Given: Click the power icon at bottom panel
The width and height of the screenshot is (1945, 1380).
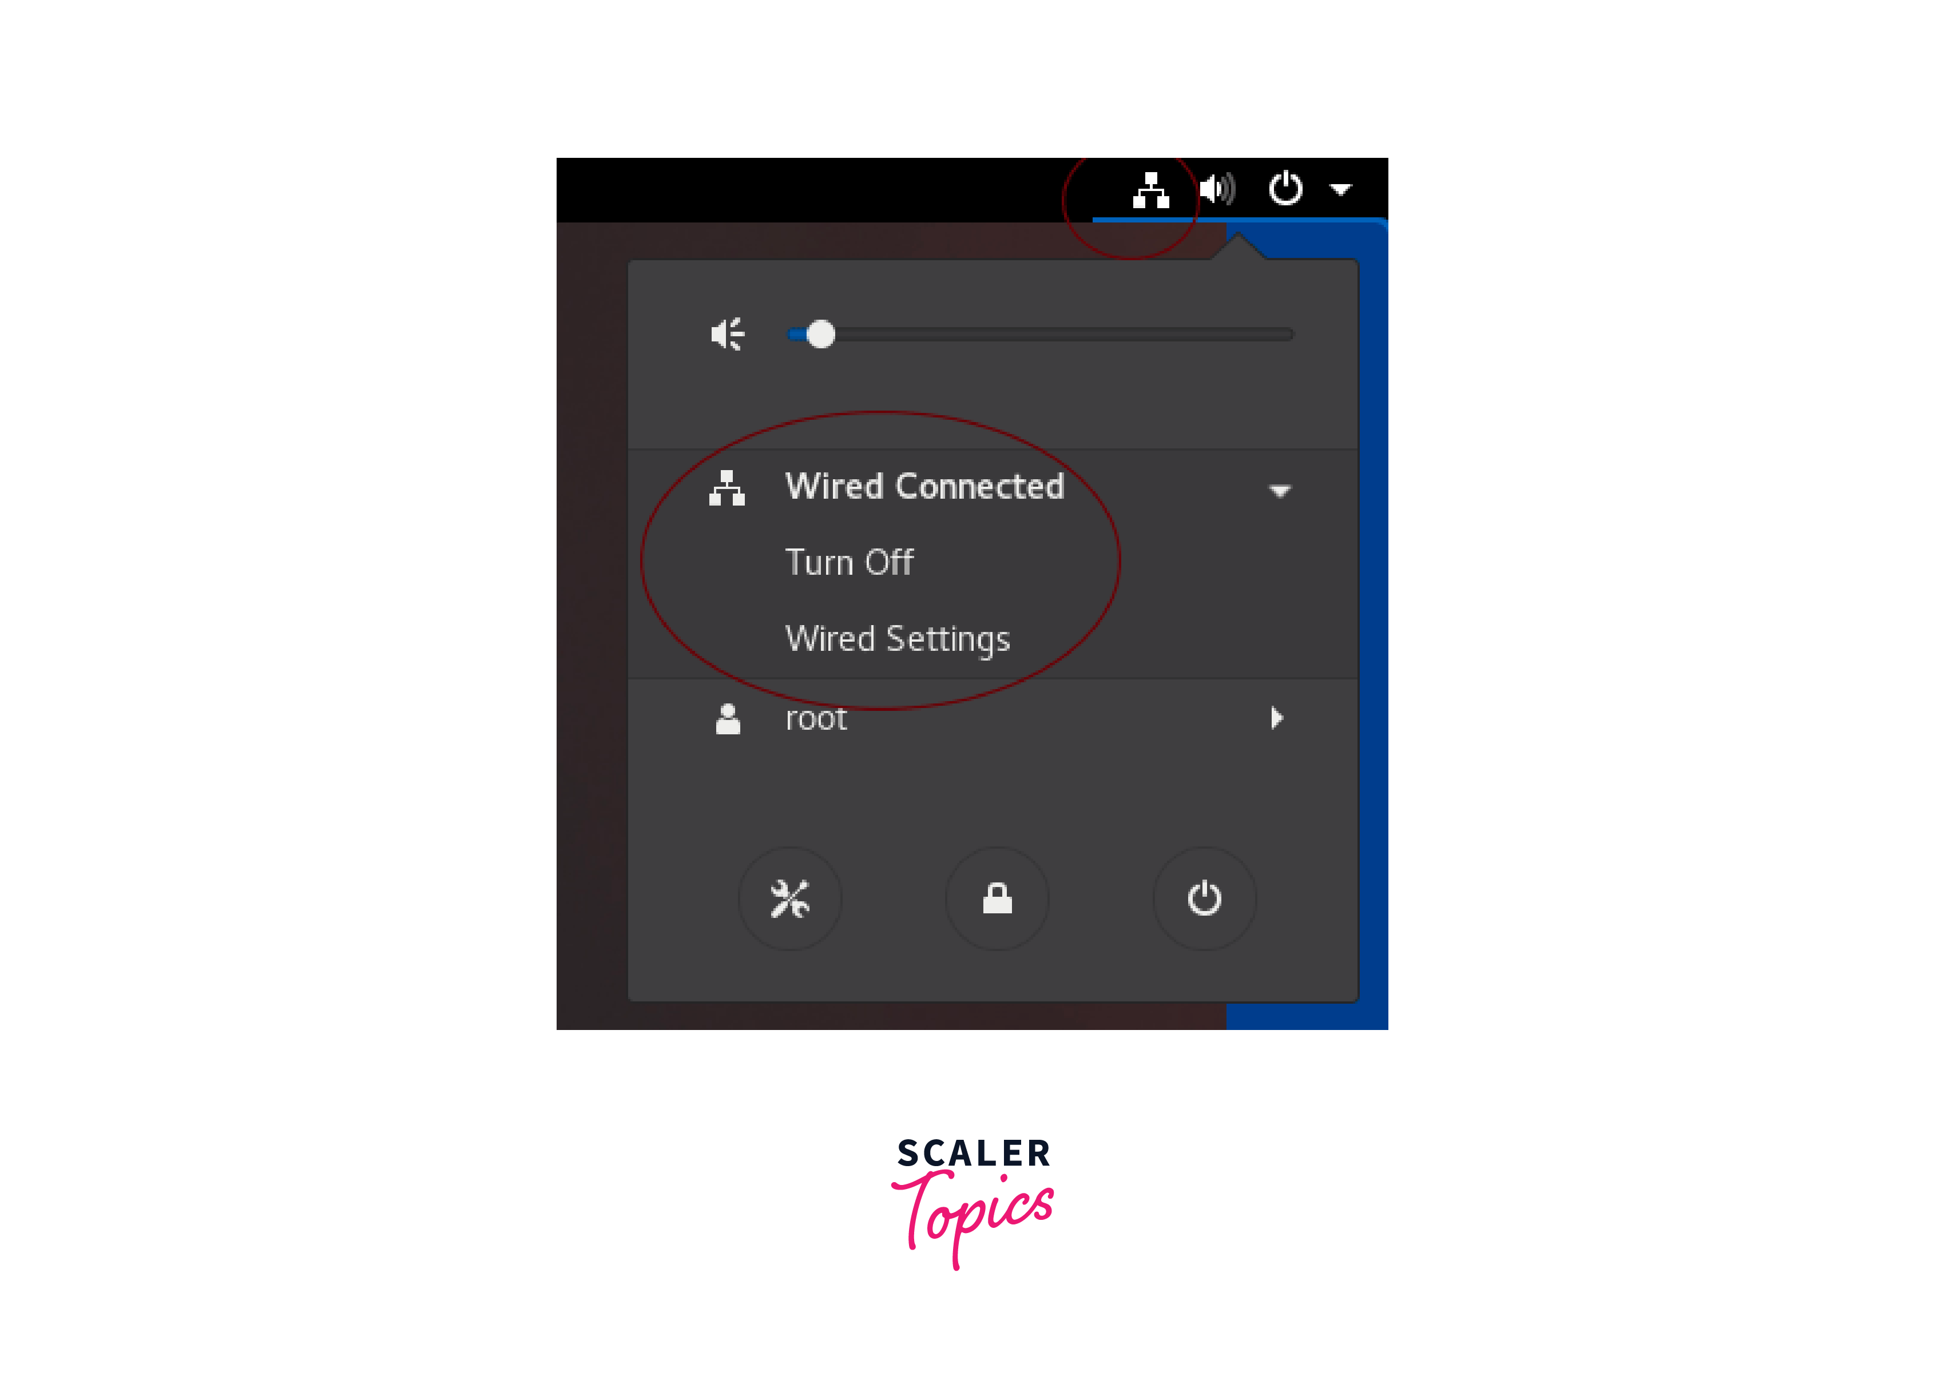Looking at the screenshot, I should coord(1204,897).
